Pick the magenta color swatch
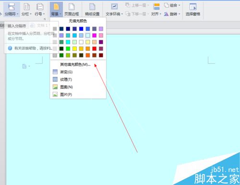240x185 pixels. click(95, 36)
